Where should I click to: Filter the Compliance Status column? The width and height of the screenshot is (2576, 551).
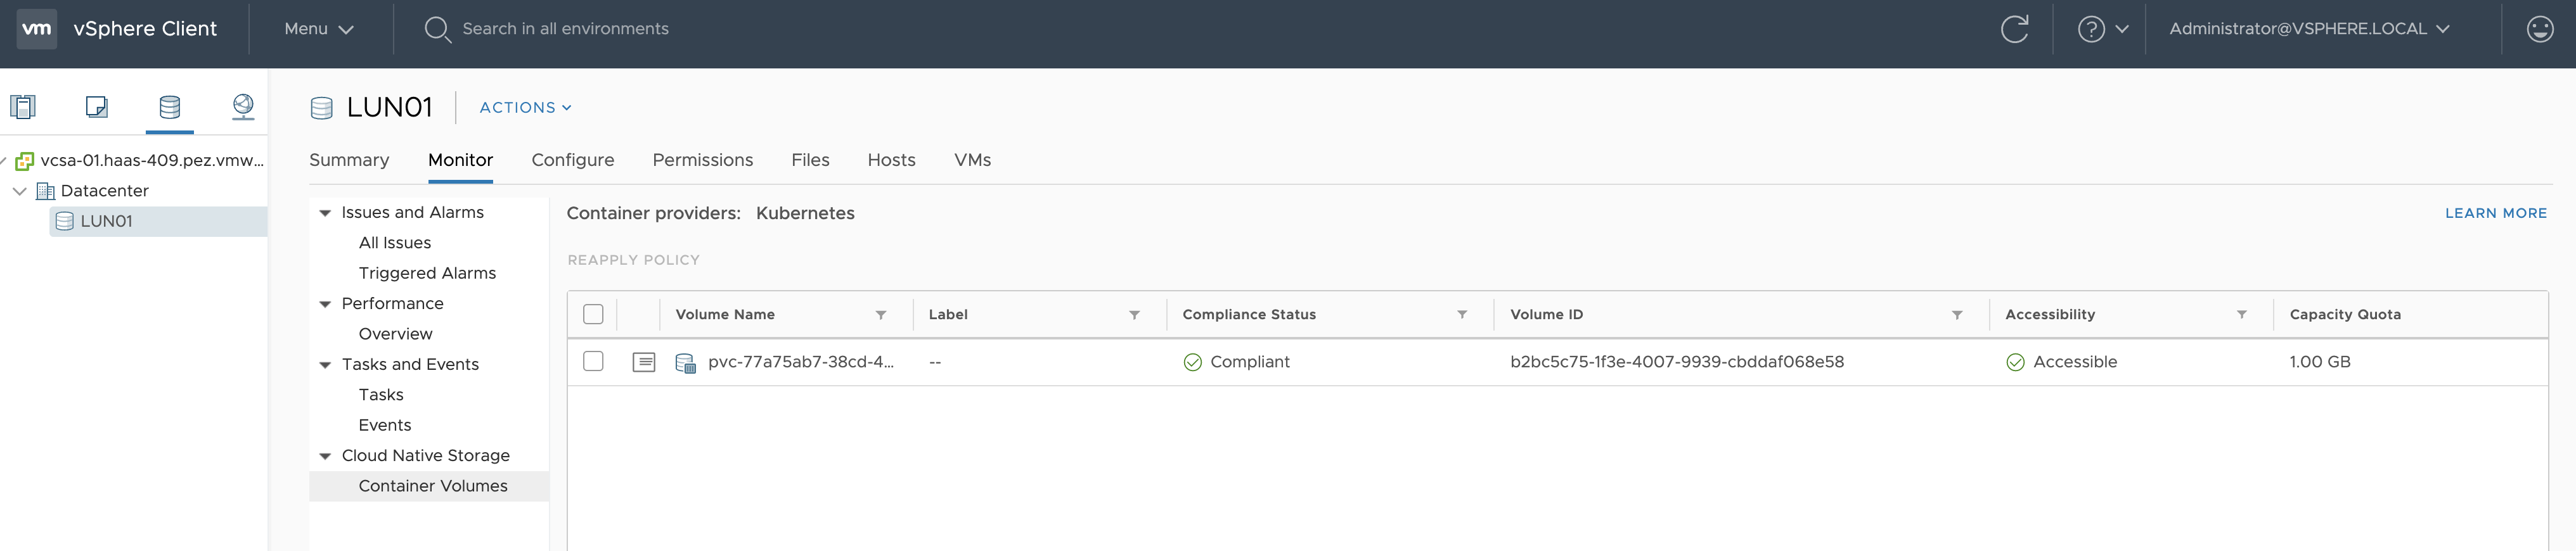pos(1462,315)
